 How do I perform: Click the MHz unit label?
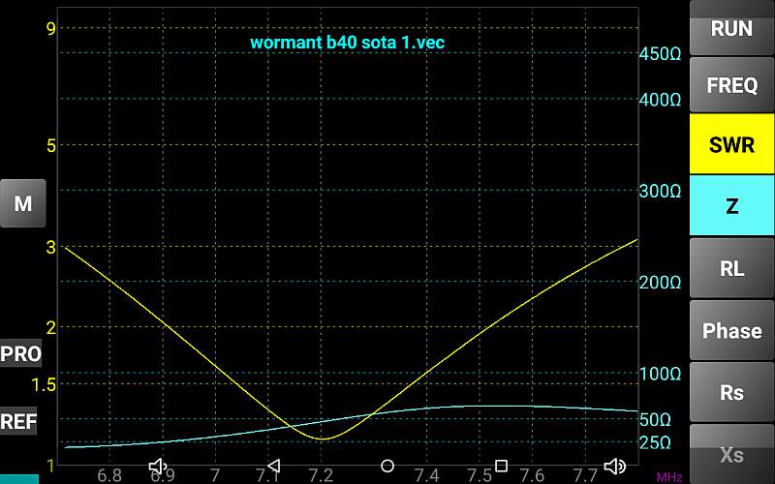(x=668, y=477)
